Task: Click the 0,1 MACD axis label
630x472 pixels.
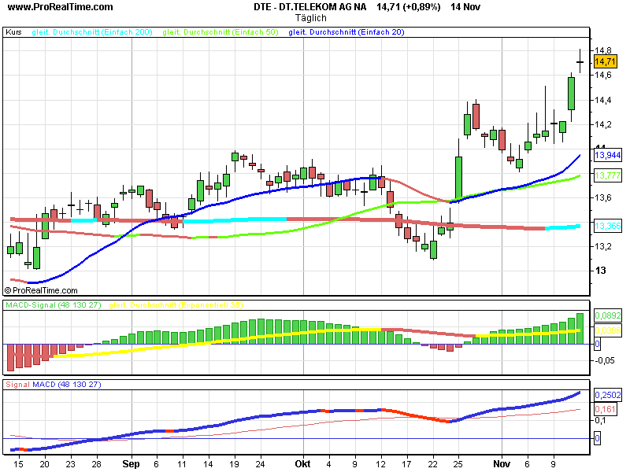Action: point(600,420)
